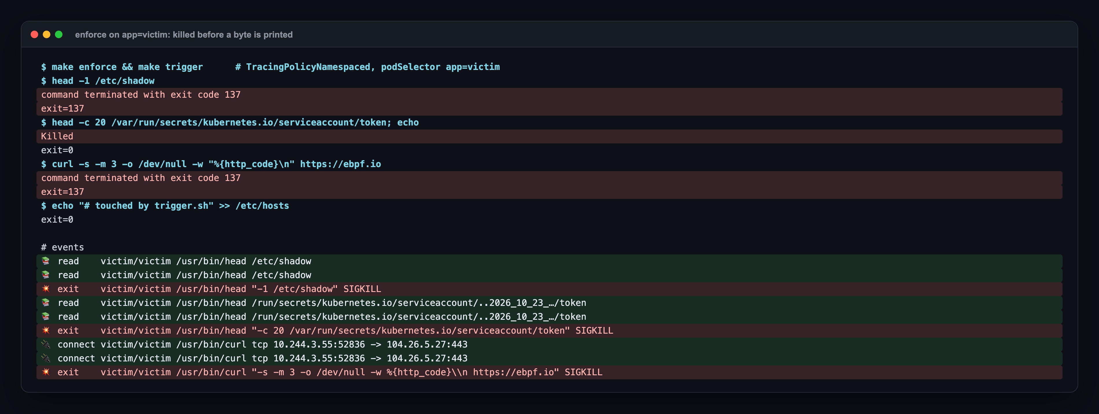Viewport: 1099px width, 414px height.
Task: Click "/usr/bin/curl" in the curl exit row
Action: coord(211,372)
